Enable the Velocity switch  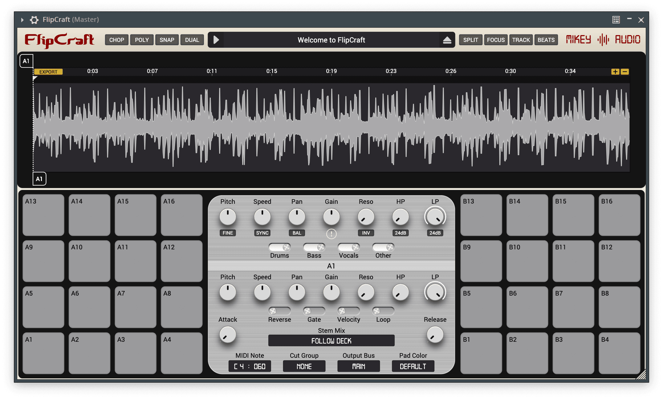coord(349,311)
